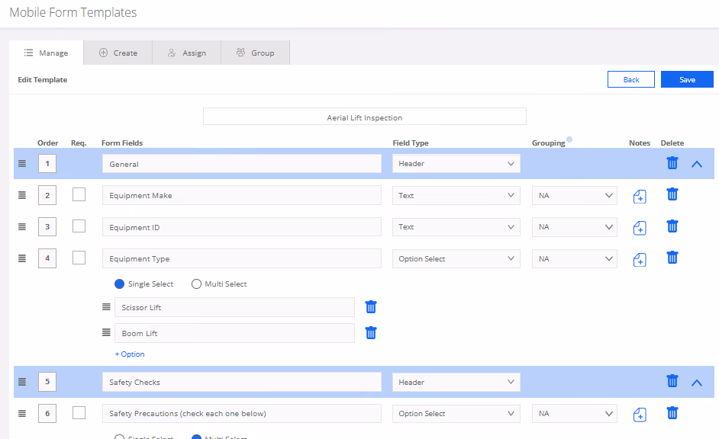Mark Equipment Make as required

[79, 194]
